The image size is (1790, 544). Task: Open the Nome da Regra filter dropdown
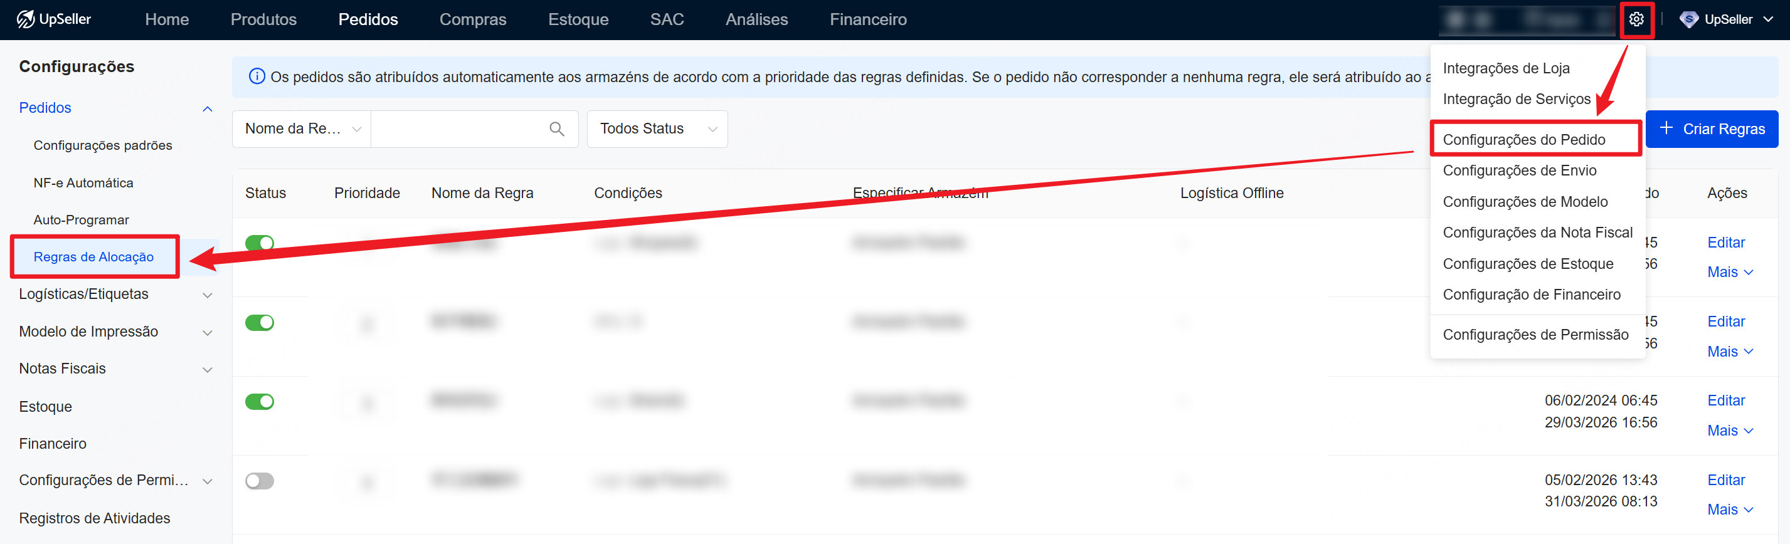(302, 129)
